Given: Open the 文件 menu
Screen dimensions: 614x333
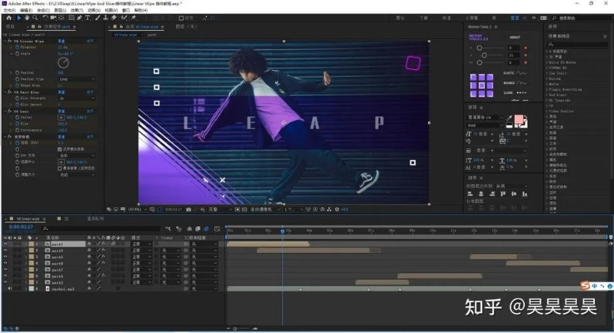Looking at the screenshot, I should point(10,10).
